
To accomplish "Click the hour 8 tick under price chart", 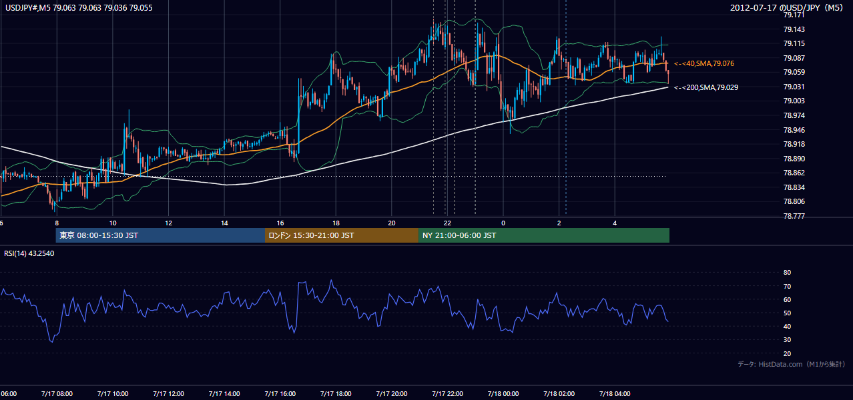I will (x=57, y=223).
